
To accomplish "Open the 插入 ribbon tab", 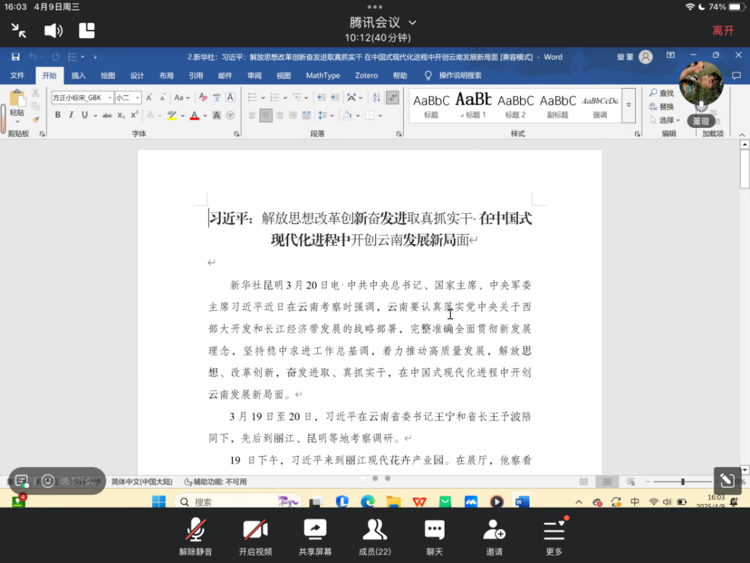I will click(79, 76).
